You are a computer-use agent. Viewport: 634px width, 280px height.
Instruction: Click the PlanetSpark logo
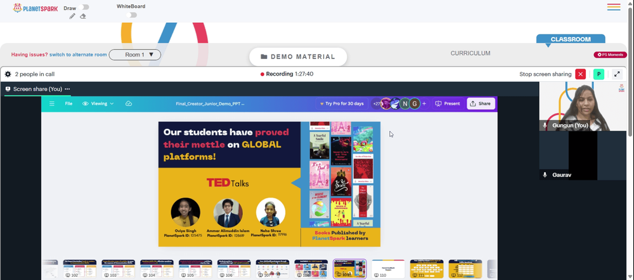click(35, 8)
